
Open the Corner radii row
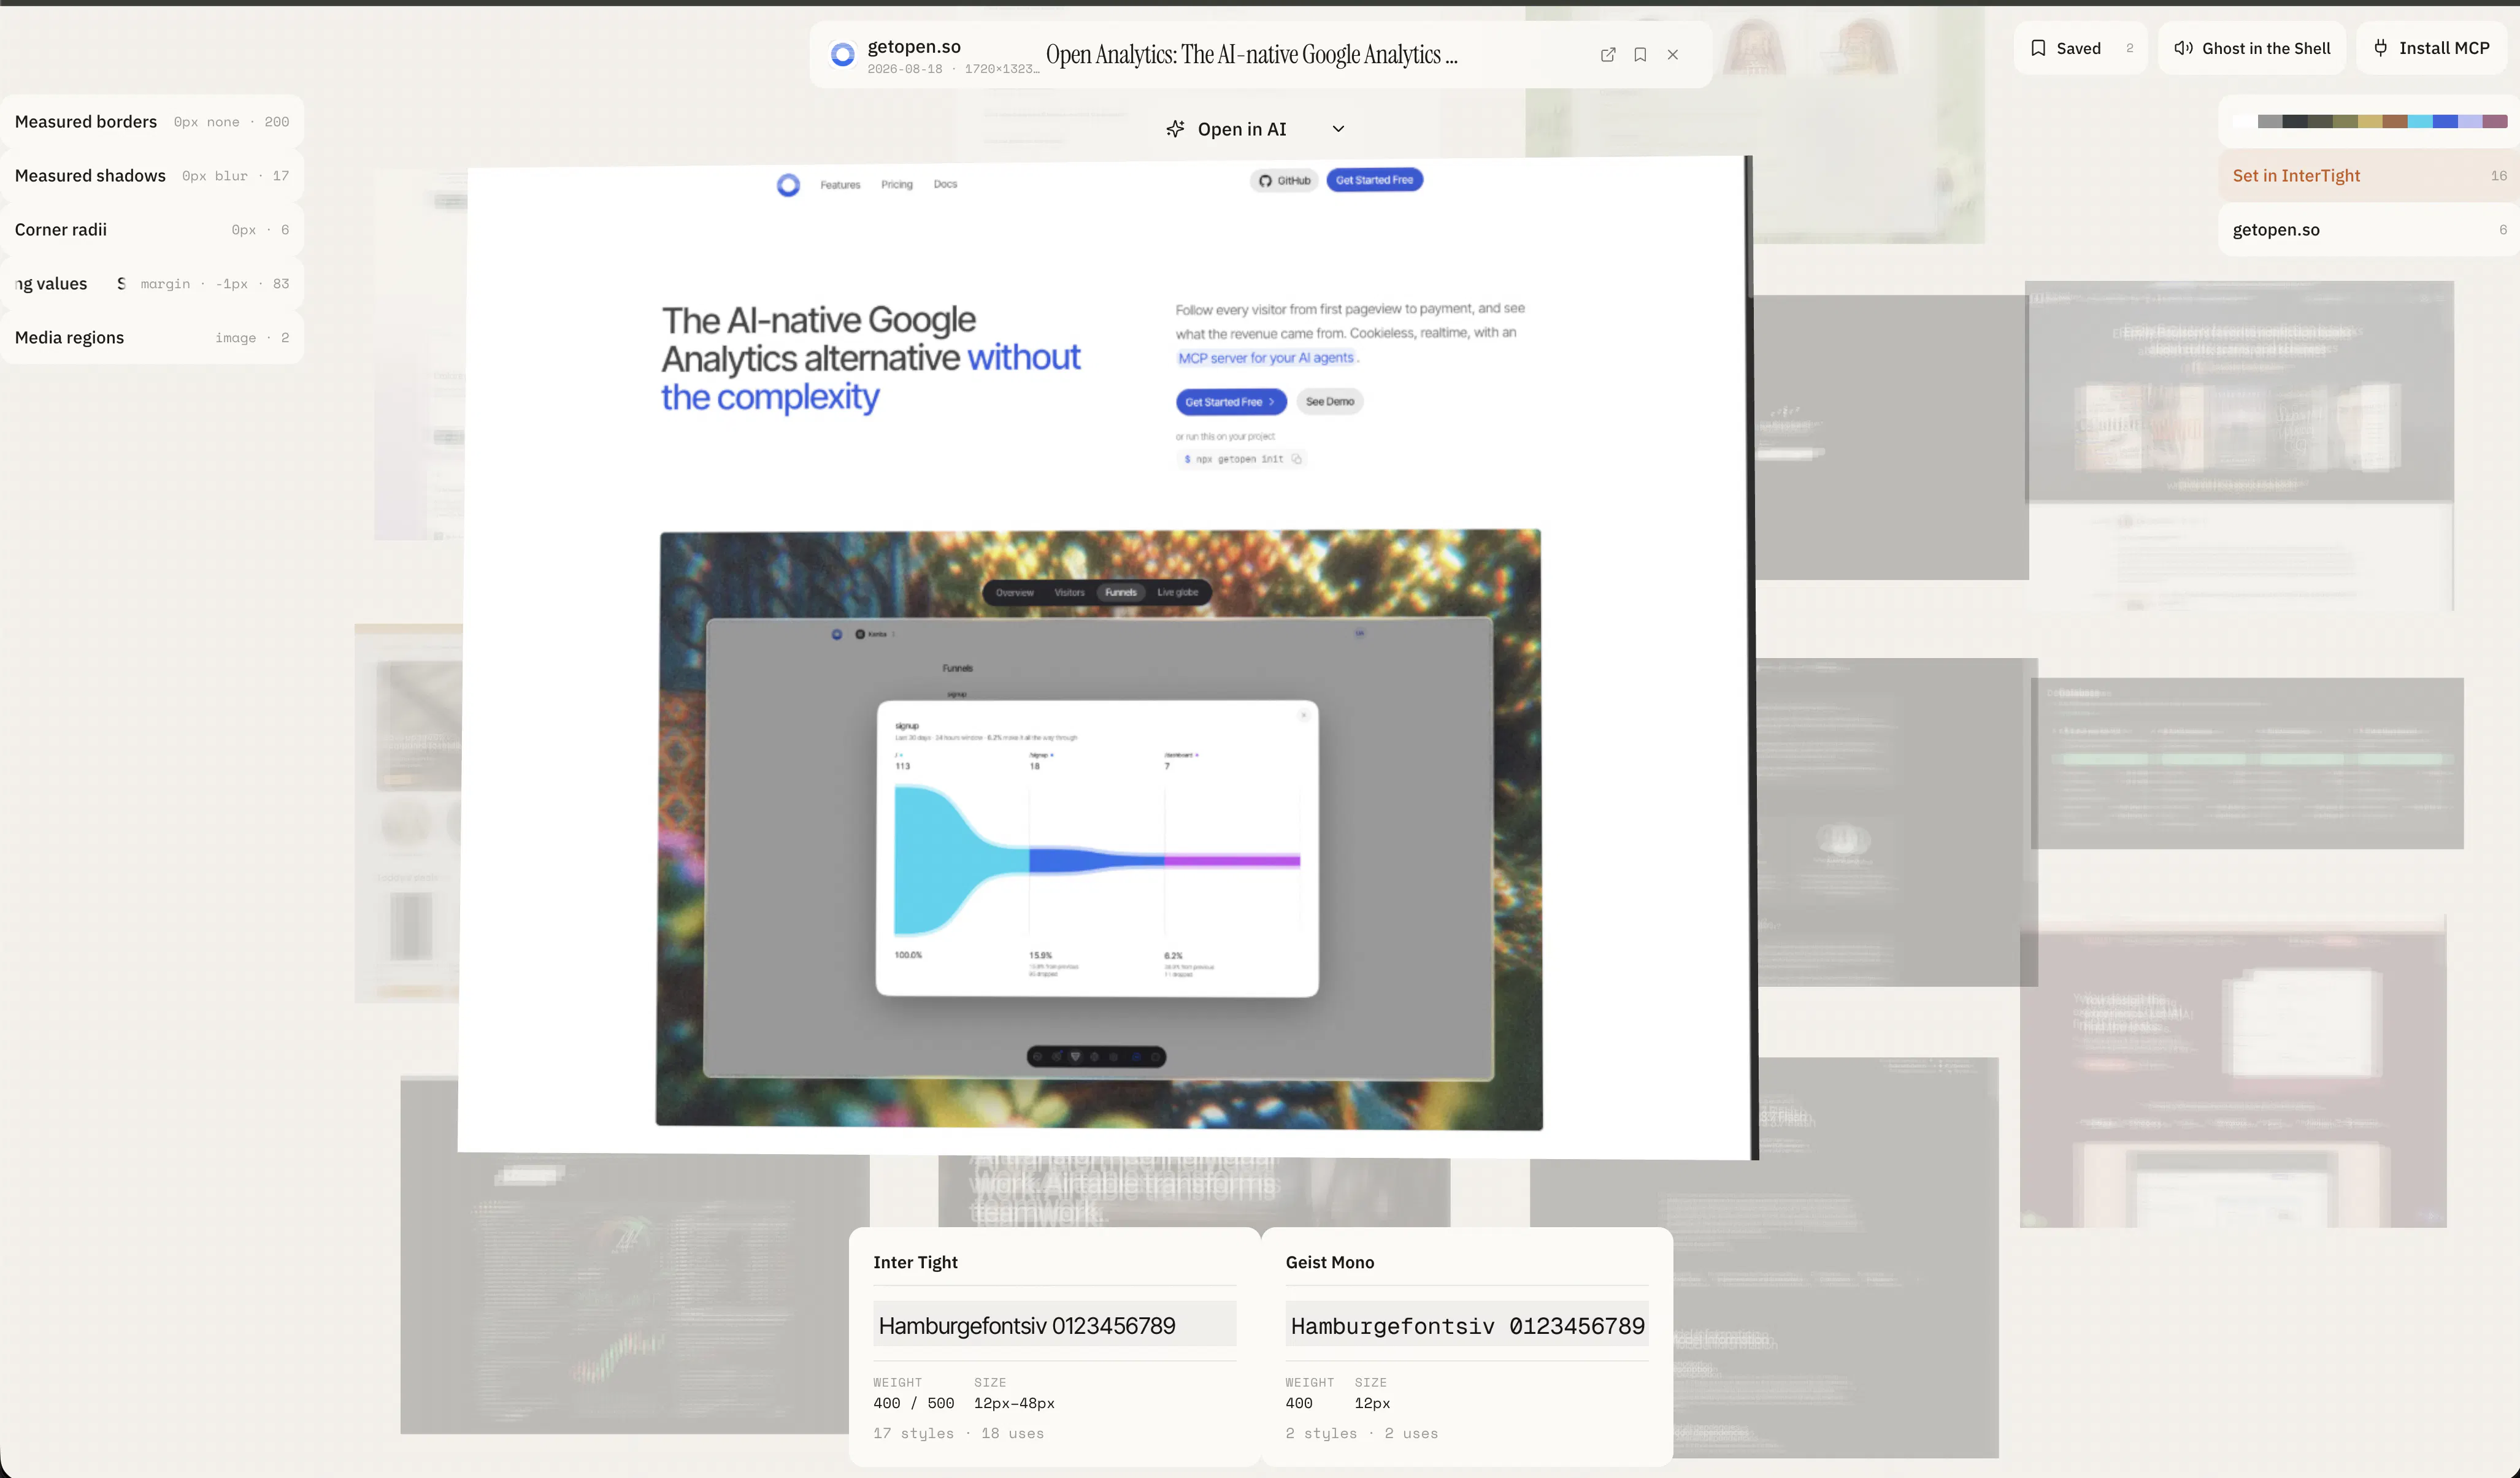pos(152,230)
